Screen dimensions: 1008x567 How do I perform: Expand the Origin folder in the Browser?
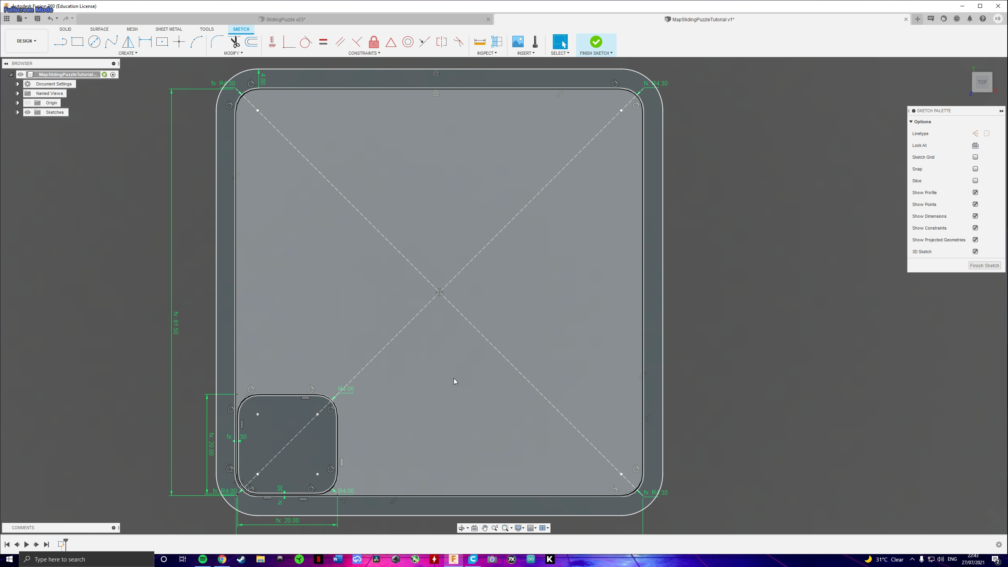17,102
